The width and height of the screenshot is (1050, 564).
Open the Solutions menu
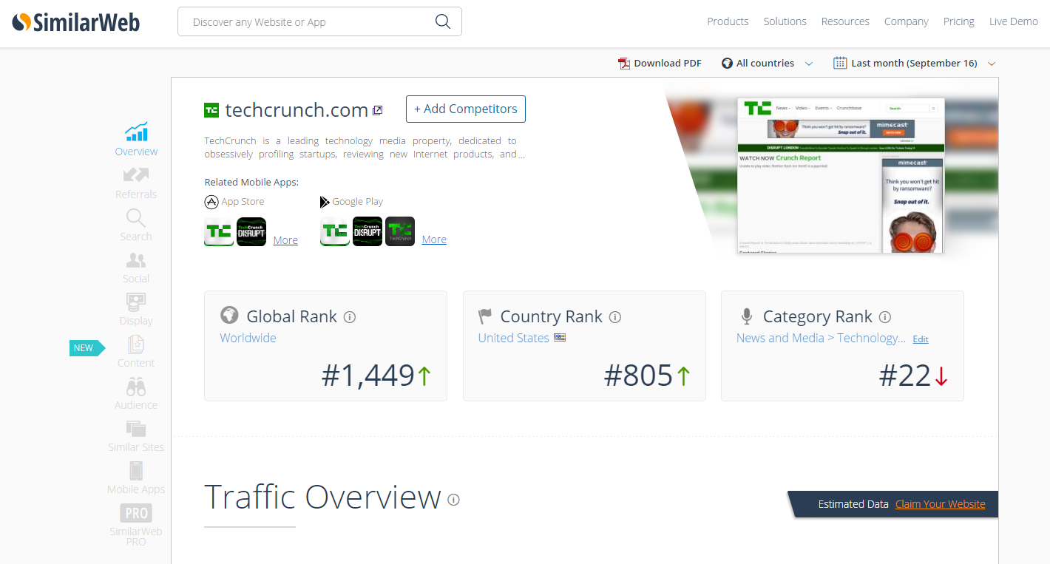pyautogui.click(x=785, y=21)
